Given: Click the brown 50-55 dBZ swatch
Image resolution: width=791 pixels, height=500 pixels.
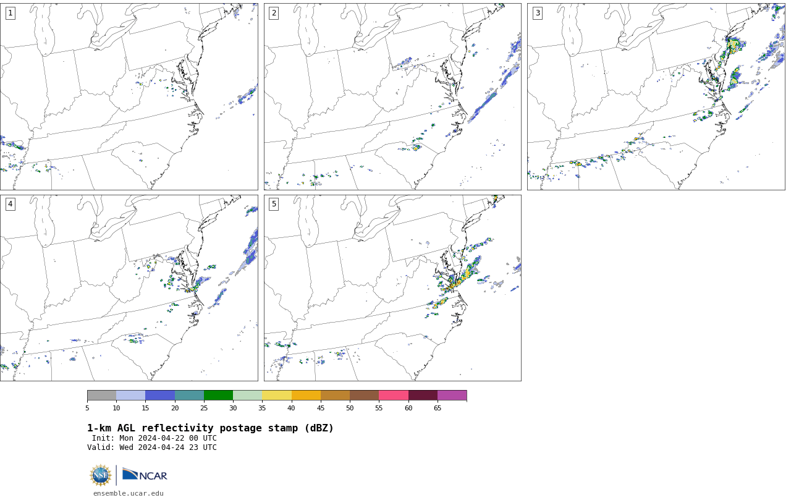Looking at the screenshot, I should (364, 396).
